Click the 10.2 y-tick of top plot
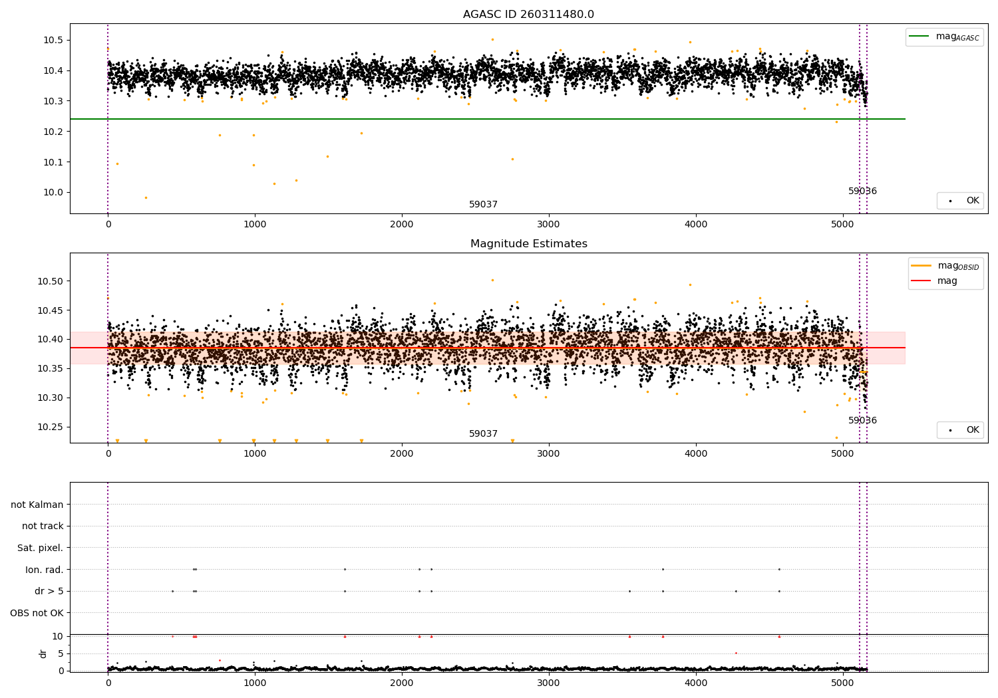The width and height of the screenshot is (998, 698). (x=53, y=132)
